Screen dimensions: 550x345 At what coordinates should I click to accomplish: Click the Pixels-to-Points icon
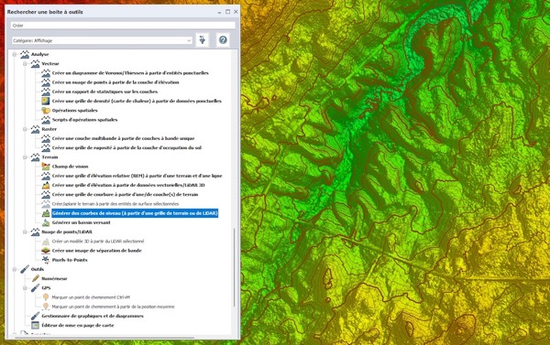[x=46, y=260]
